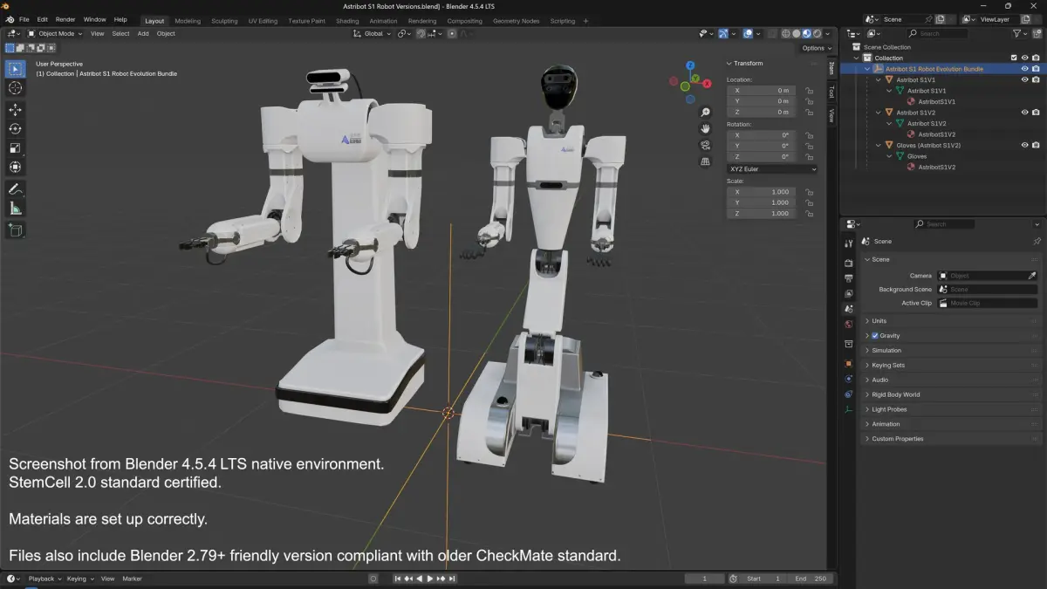
Task: Expand the Custom Properties panel
Action: tap(897, 439)
